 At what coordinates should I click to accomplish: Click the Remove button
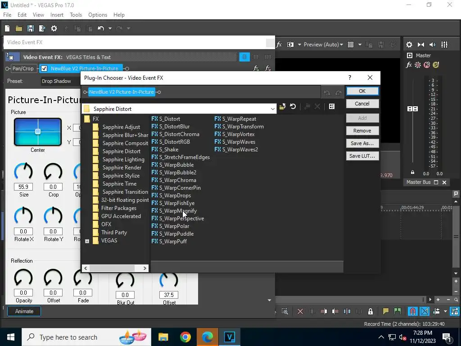point(362,131)
